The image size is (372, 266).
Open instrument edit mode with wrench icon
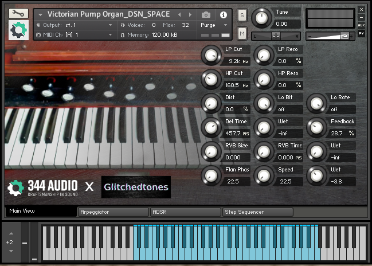pyautogui.click(x=19, y=13)
